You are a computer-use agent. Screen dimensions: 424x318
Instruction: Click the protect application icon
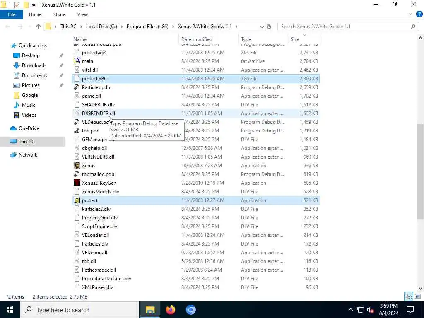click(77, 200)
